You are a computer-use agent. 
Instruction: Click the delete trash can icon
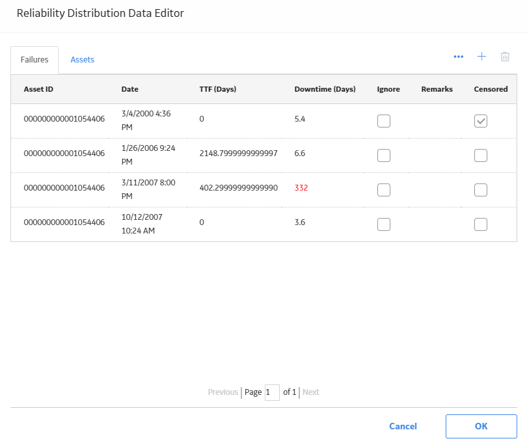[505, 57]
